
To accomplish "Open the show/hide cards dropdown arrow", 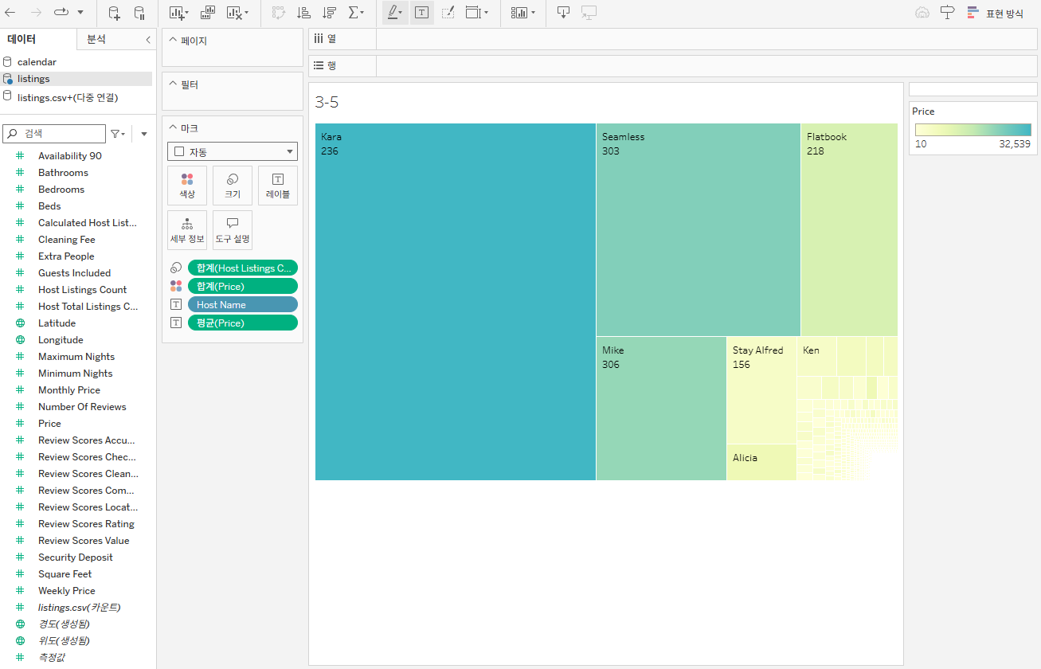I will tap(533, 14).
